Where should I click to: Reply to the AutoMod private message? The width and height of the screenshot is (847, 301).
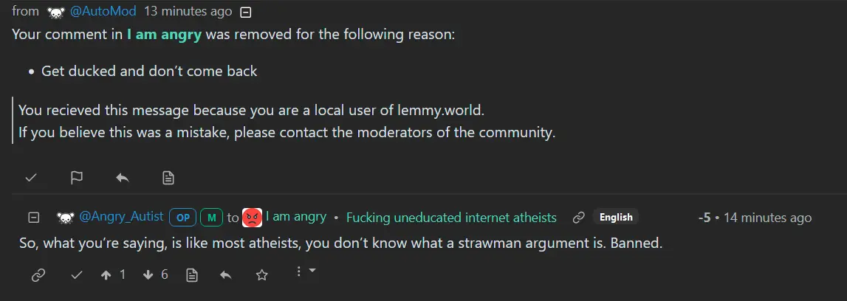(x=123, y=178)
